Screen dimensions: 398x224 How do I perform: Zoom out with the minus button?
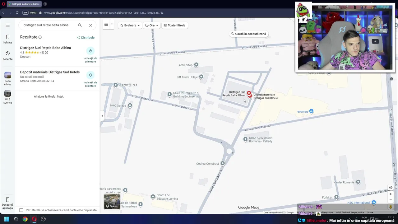point(391,200)
